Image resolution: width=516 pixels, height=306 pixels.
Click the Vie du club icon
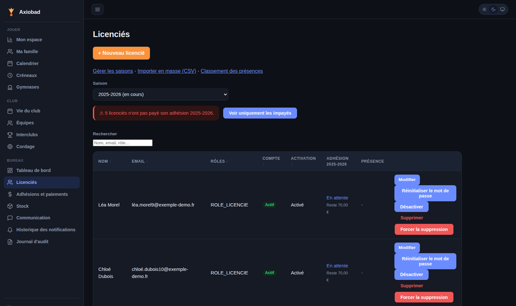10,111
